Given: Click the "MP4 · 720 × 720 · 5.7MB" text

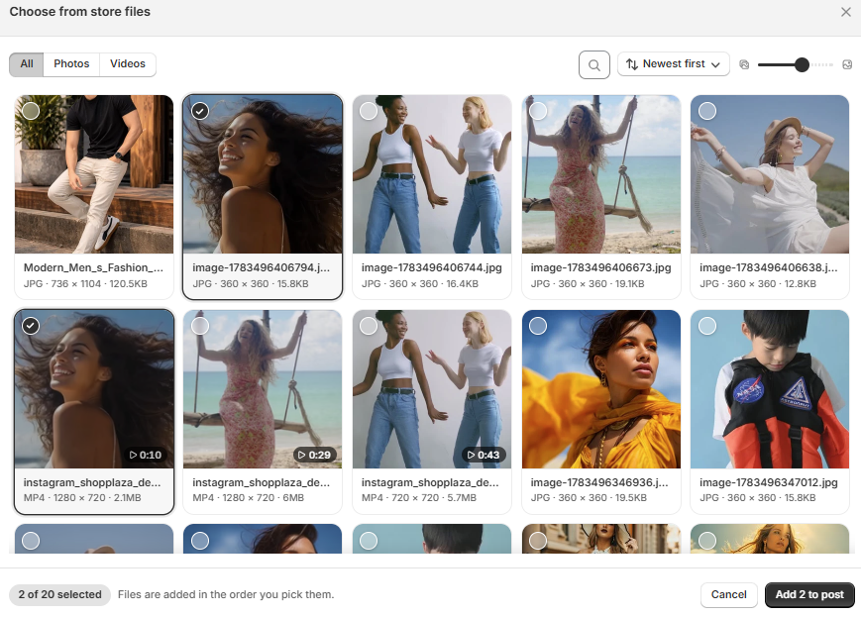Looking at the screenshot, I should pos(419,498).
